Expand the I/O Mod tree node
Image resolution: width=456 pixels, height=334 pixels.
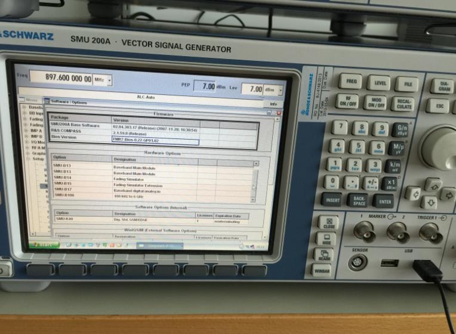[27, 142]
